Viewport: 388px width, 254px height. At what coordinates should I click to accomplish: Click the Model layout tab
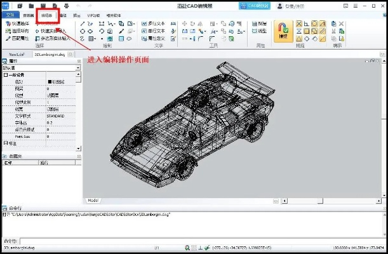pyautogui.click(x=93, y=199)
